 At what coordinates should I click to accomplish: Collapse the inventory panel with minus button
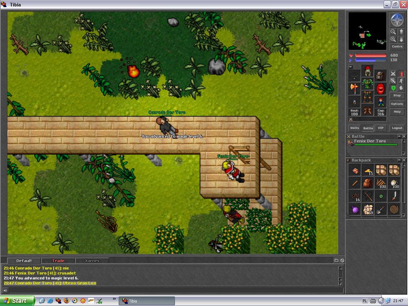tap(351, 67)
